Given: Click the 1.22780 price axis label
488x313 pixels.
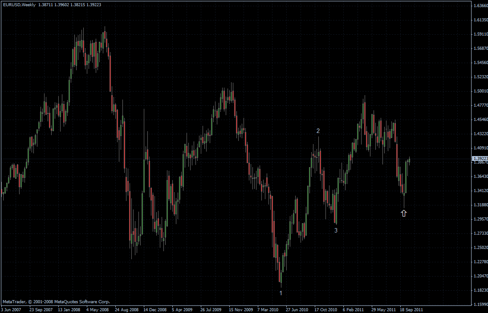Looking at the screenshot, I should tap(481, 262).
